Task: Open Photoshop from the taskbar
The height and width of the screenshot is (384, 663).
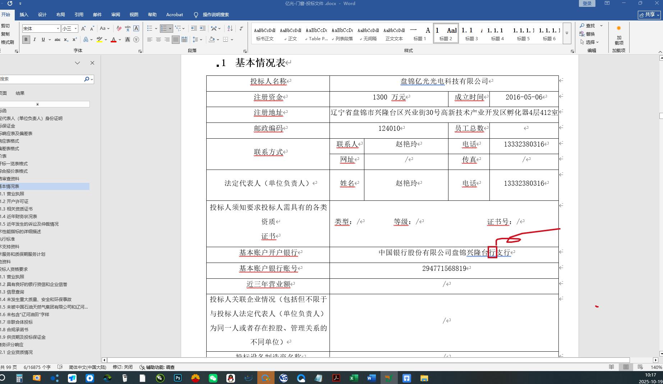Action: point(178,378)
